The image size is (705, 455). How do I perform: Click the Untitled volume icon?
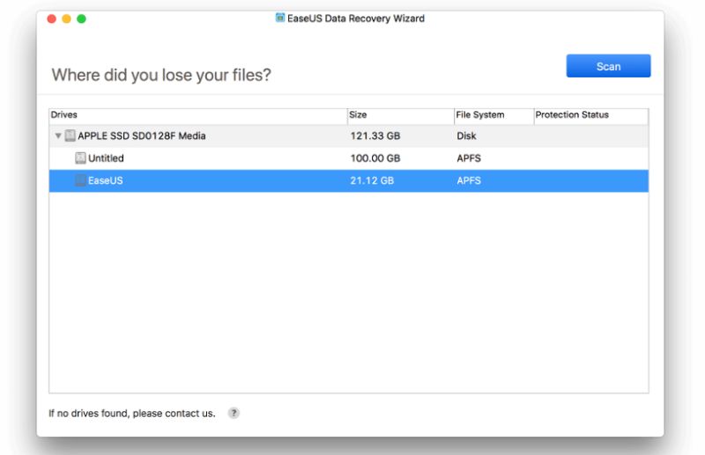tap(80, 158)
